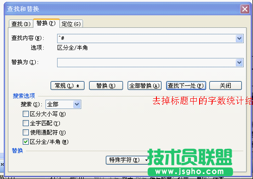Close the 查找和替换 dialog with X
Viewport: 253px width, 179px height.
[x=245, y=9]
